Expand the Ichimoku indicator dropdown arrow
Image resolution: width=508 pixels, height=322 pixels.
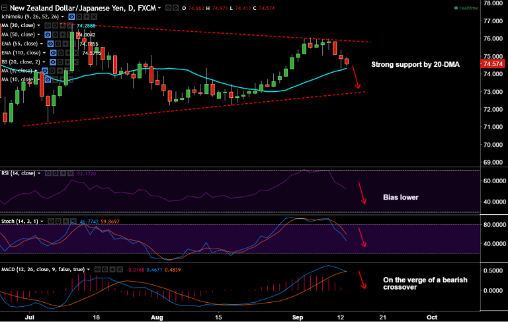click(x=63, y=17)
